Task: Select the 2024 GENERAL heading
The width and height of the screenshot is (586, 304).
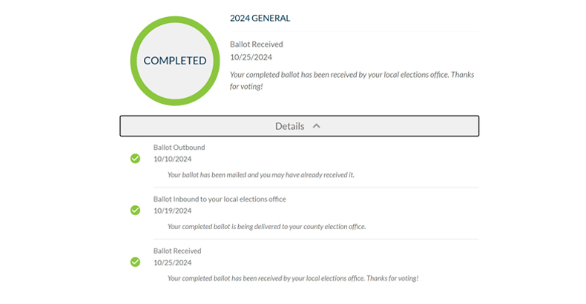Action: (260, 19)
